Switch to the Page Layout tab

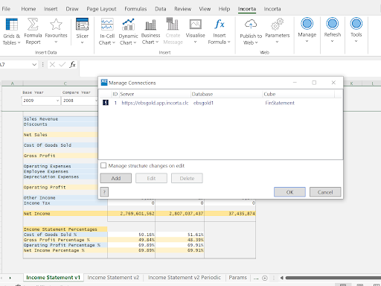point(101,9)
